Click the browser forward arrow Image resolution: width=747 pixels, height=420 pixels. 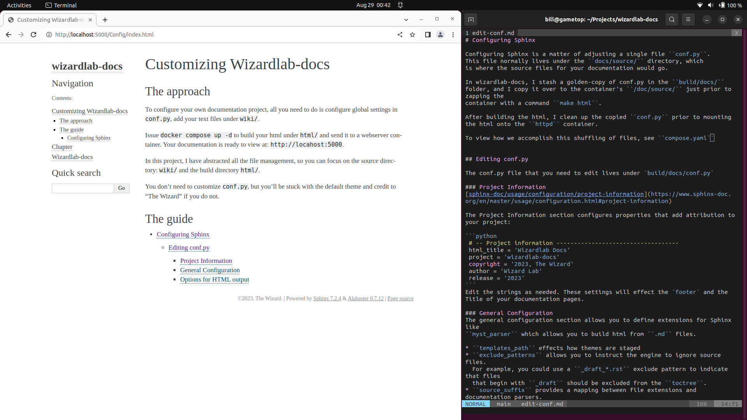(x=21, y=35)
